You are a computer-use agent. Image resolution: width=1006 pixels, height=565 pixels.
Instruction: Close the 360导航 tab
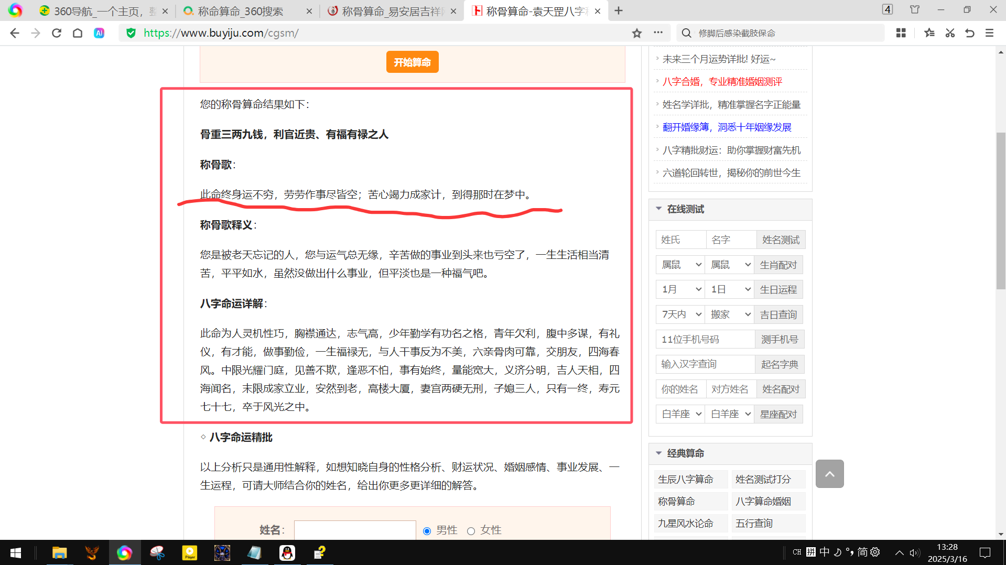[165, 11]
